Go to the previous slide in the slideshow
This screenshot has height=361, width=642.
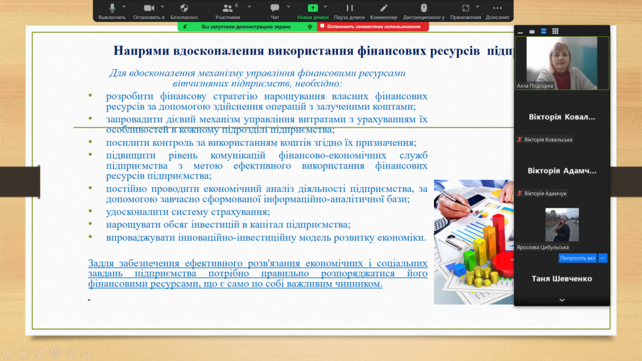[x=8, y=353]
